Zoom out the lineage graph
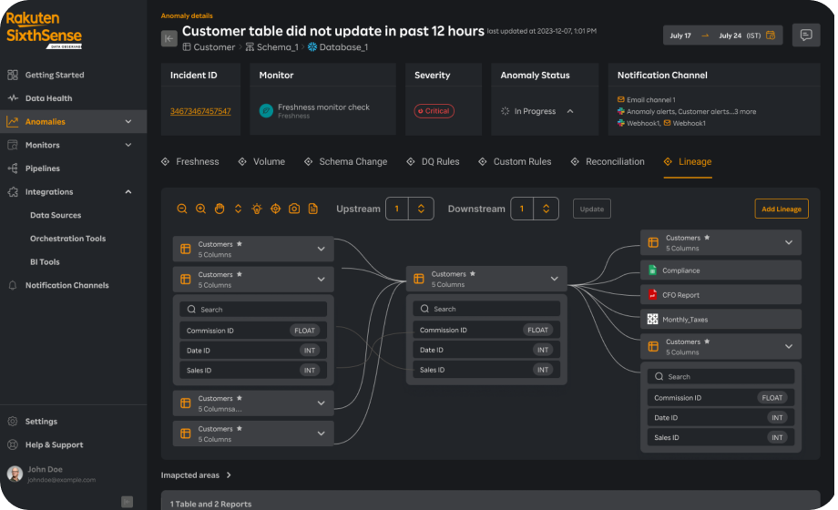Image resolution: width=838 pixels, height=510 pixels. (x=181, y=209)
